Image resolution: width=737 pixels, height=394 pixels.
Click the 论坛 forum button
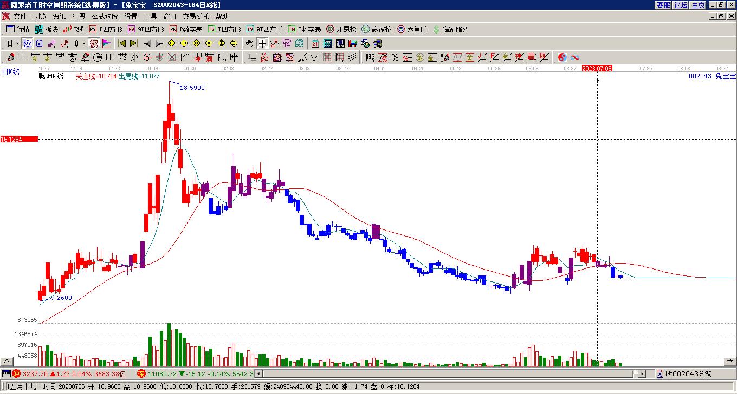click(681, 5)
